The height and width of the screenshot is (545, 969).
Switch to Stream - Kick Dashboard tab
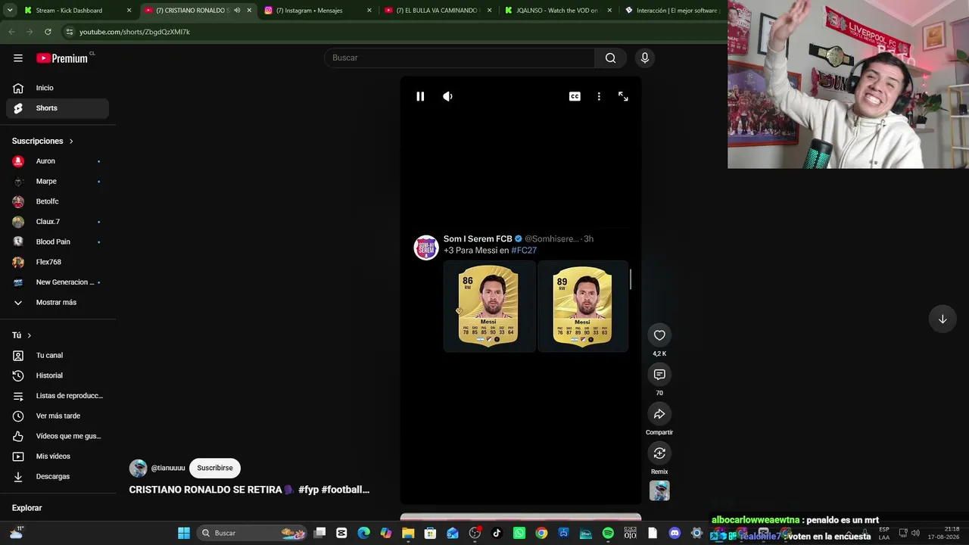pyautogui.click(x=78, y=11)
